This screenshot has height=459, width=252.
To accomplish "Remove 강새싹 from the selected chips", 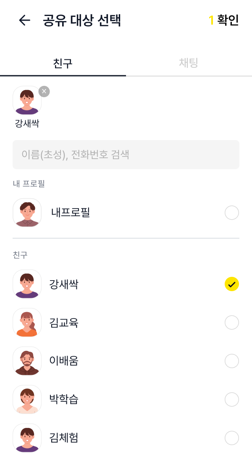I will pos(44,92).
